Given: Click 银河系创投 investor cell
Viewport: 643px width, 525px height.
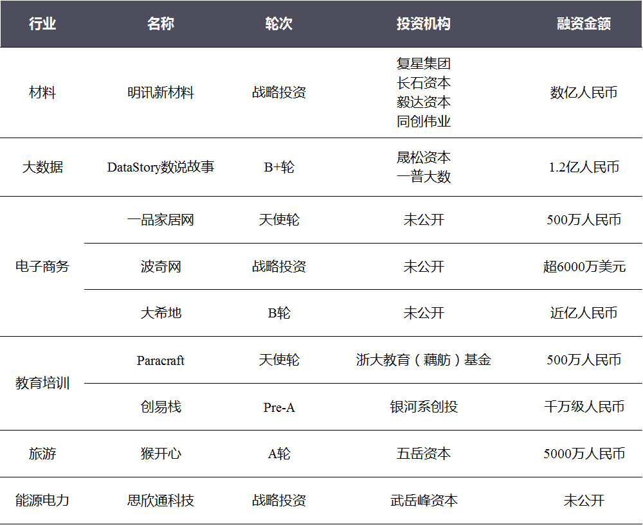Looking at the screenshot, I should pyautogui.click(x=424, y=407).
